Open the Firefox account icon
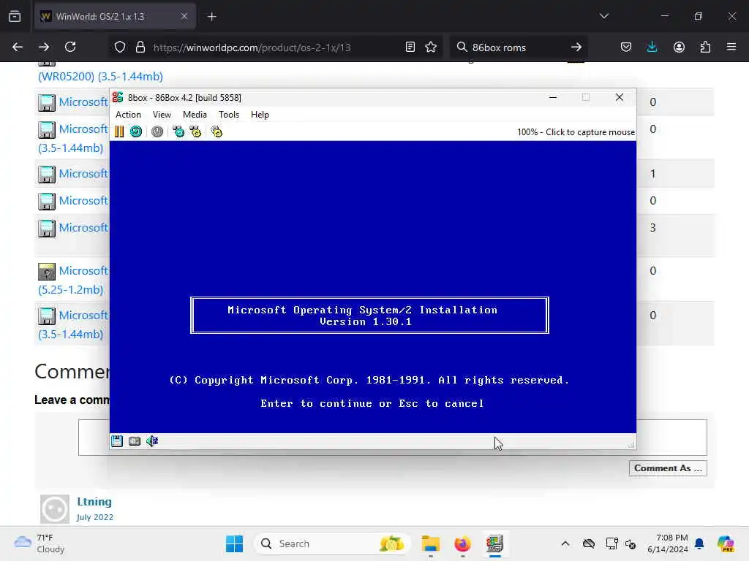 coord(679,47)
